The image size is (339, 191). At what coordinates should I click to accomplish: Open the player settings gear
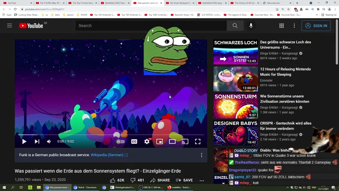pyautogui.click(x=147, y=141)
